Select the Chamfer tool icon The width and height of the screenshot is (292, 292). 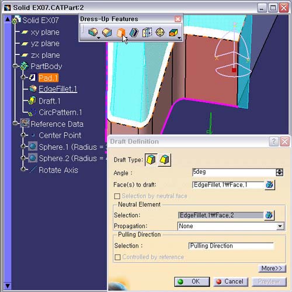(x=107, y=32)
